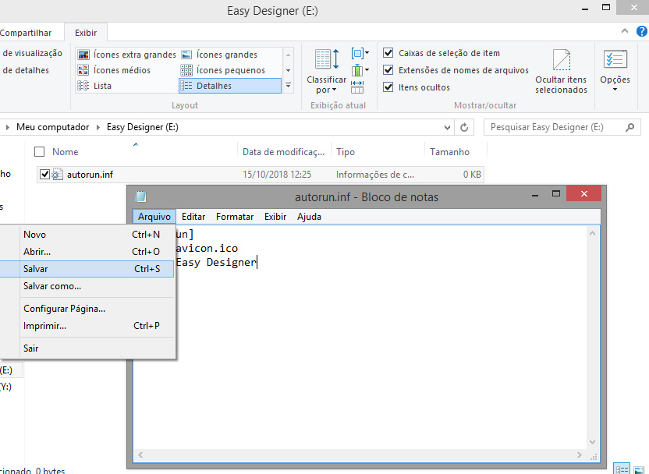649x474 pixels.
Task: Click the refresh button beside address bar
Action: click(x=465, y=127)
